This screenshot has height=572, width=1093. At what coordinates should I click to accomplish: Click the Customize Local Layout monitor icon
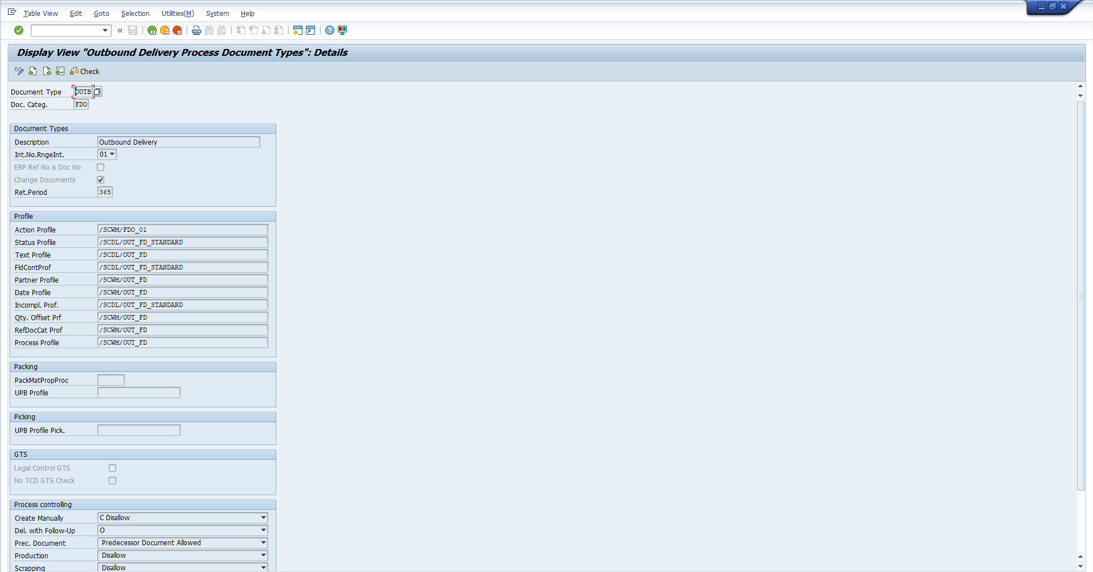342,30
